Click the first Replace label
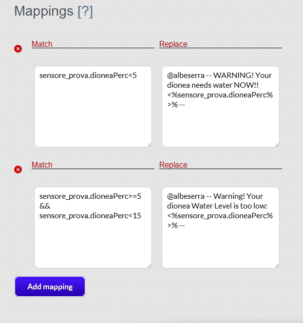This screenshot has height=323, width=303. click(173, 44)
